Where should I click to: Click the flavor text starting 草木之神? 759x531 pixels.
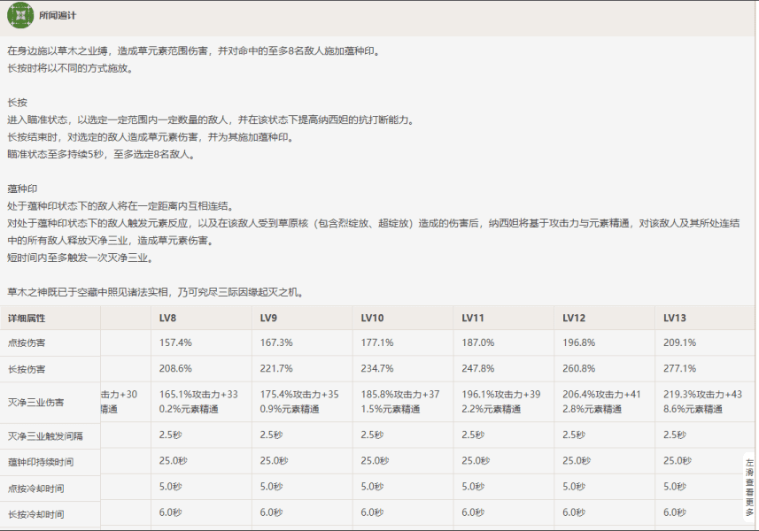point(155,292)
